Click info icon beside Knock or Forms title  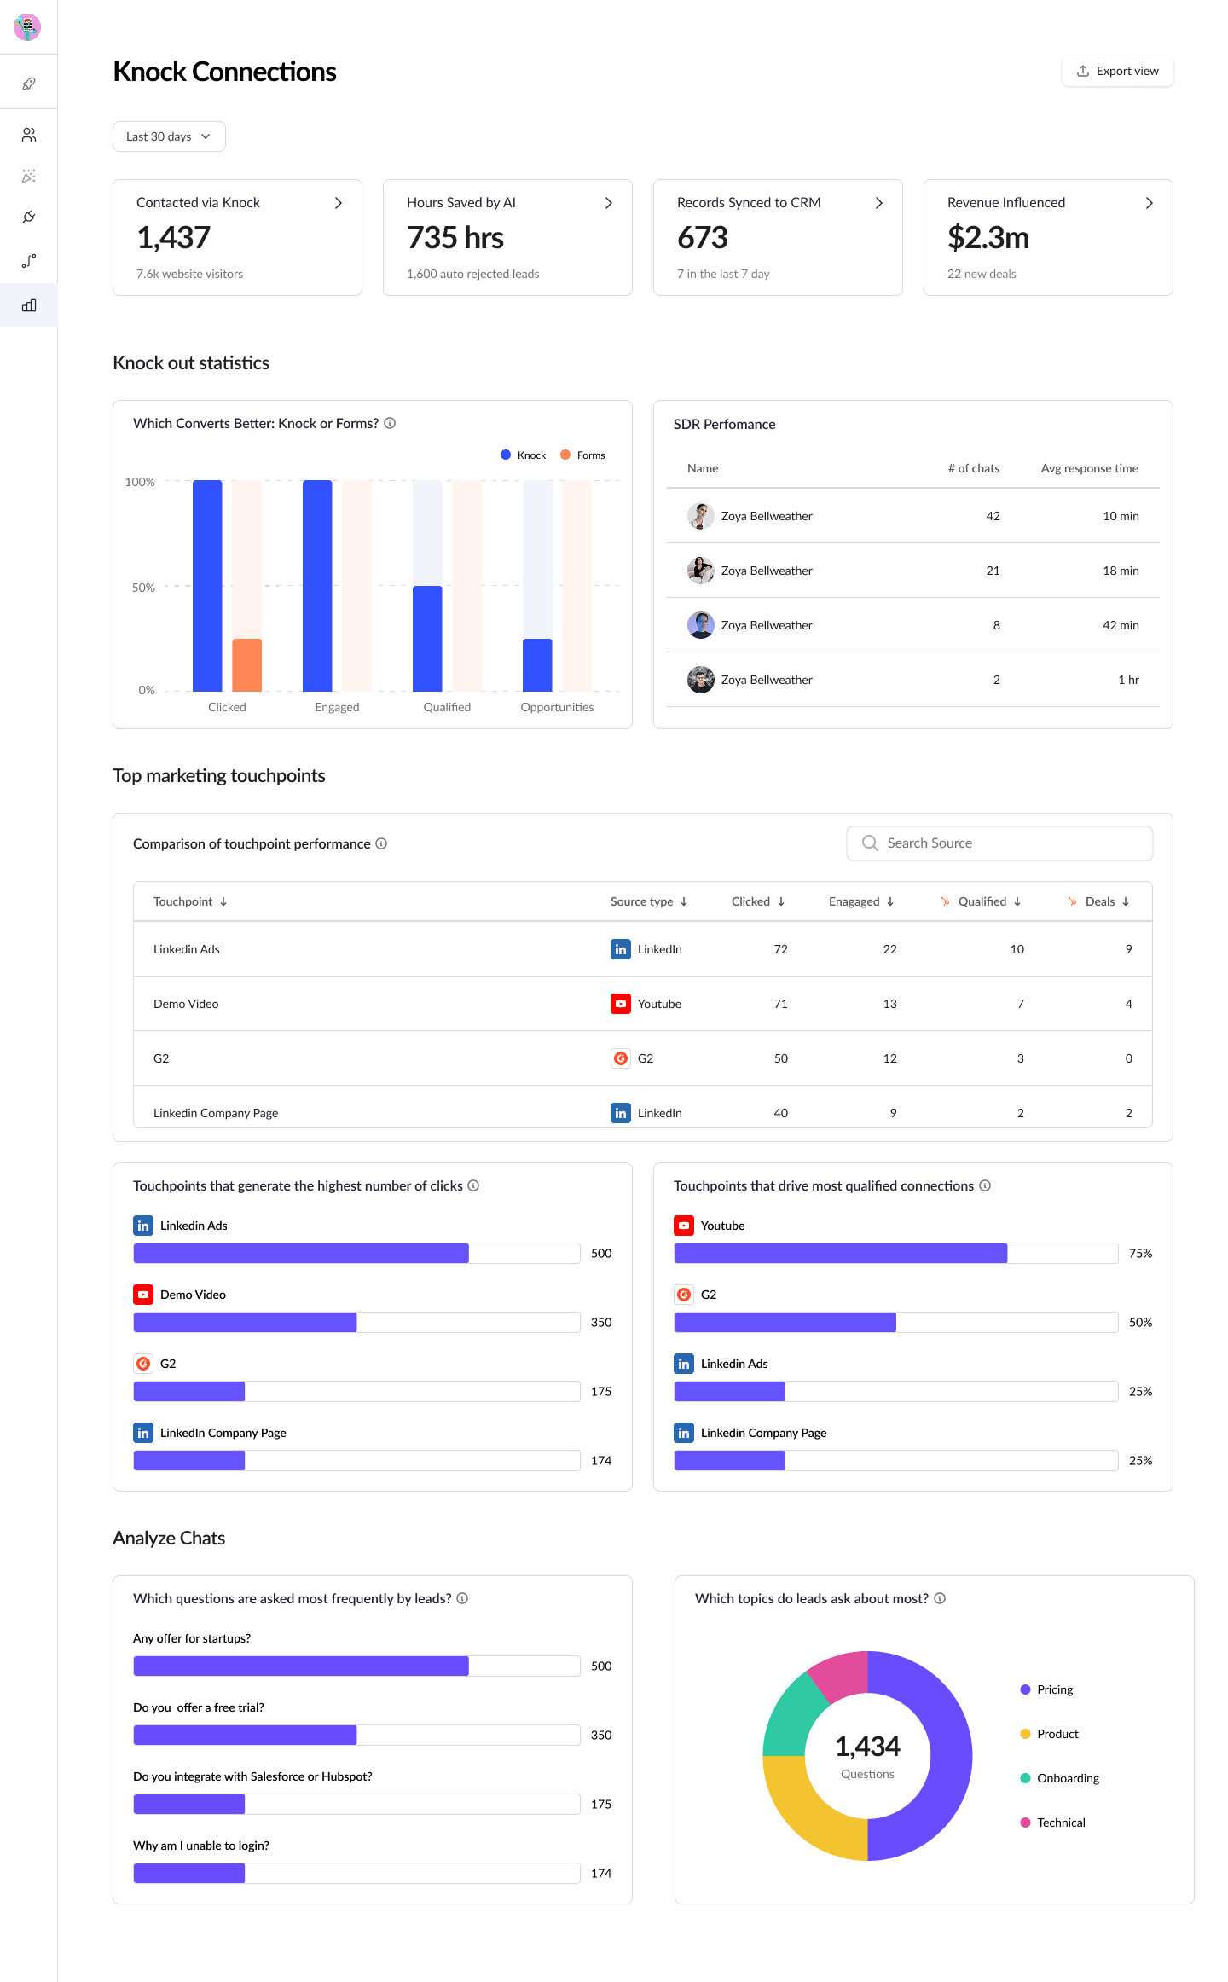pyautogui.click(x=390, y=423)
